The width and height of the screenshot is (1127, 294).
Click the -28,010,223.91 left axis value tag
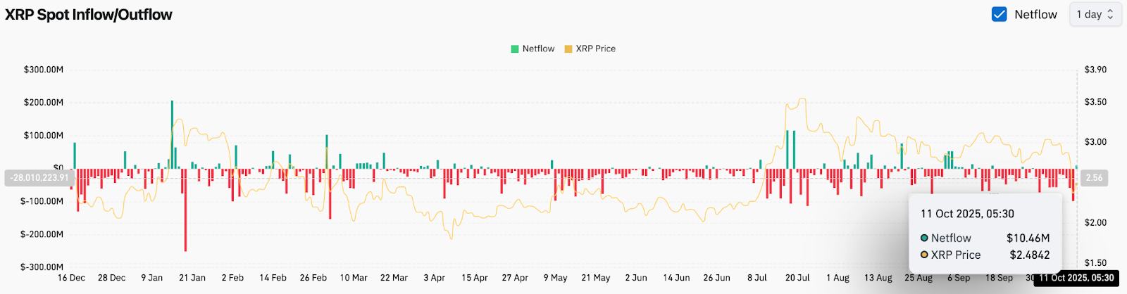39,178
